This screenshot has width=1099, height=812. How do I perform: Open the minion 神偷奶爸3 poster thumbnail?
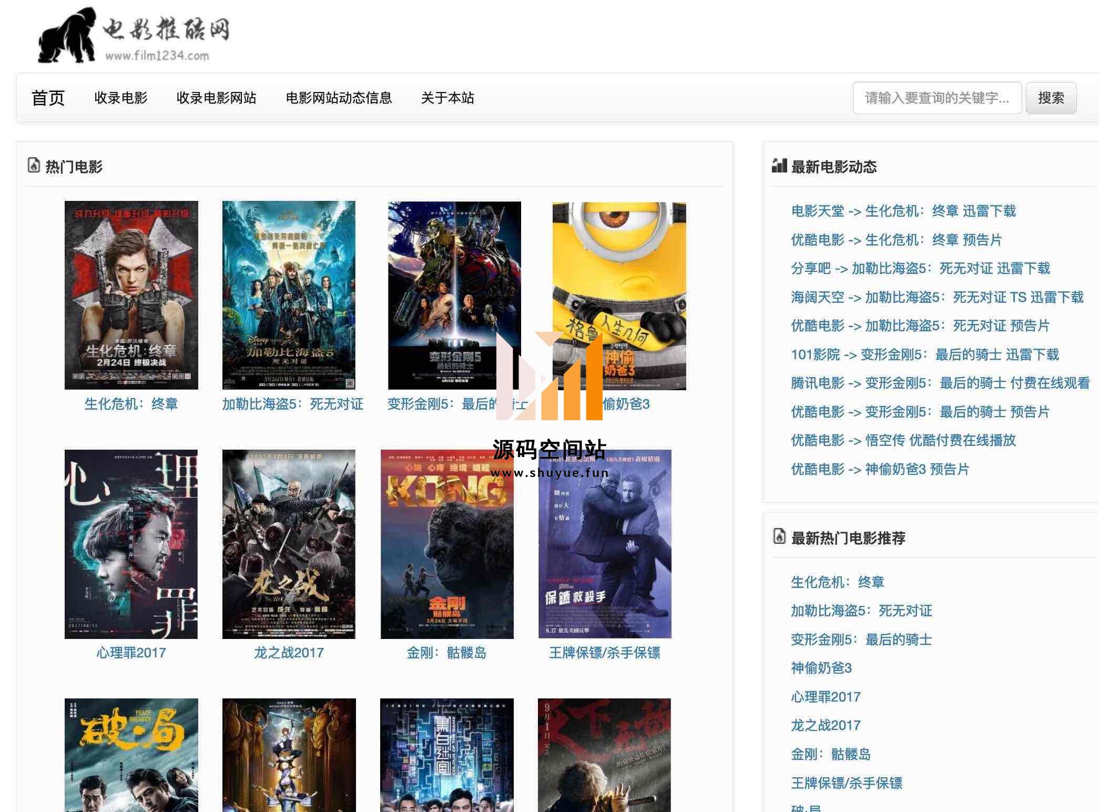pyautogui.click(x=619, y=295)
